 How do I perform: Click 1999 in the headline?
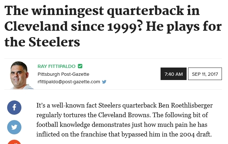click(122, 28)
